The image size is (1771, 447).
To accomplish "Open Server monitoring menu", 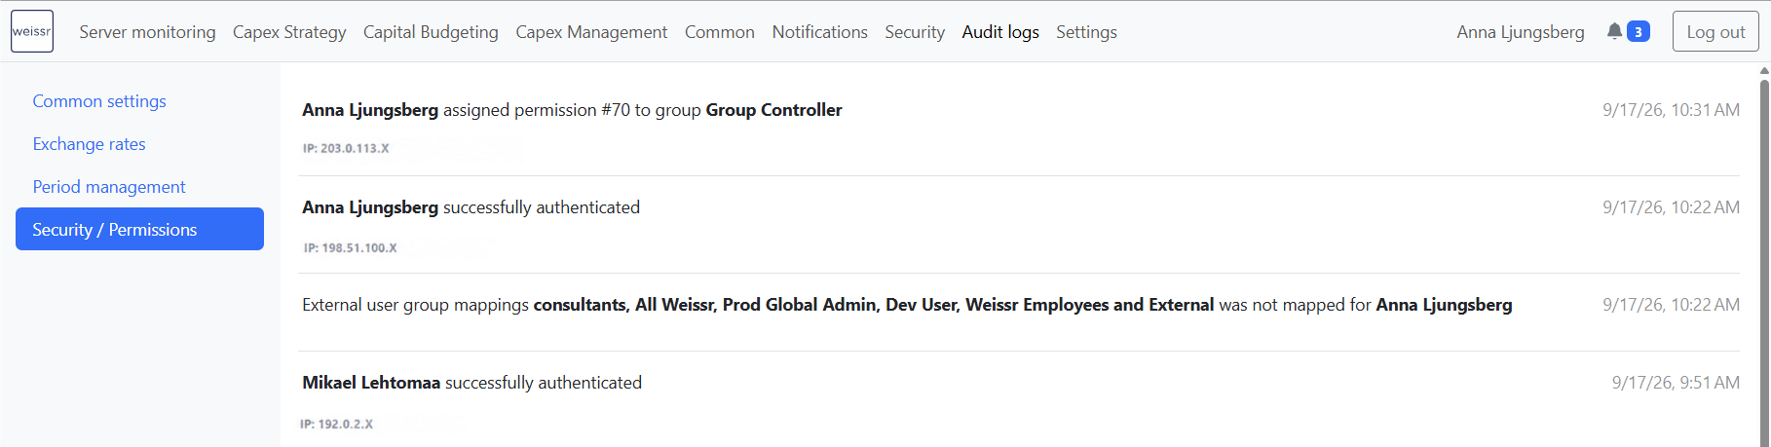I will click(x=147, y=32).
